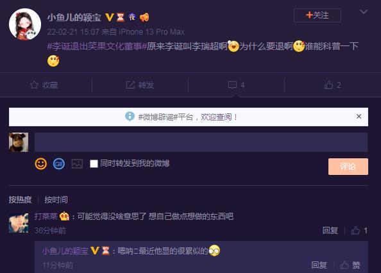
Task: Open the comments bubble showing 4
Action: 236,85
